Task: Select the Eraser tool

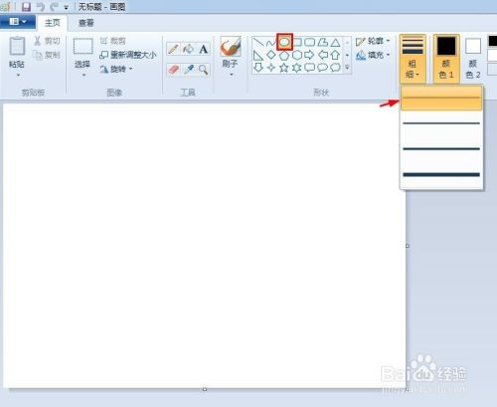Action: 174,70
